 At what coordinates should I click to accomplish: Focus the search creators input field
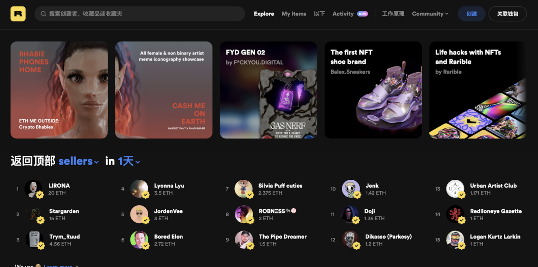point(142,14)
